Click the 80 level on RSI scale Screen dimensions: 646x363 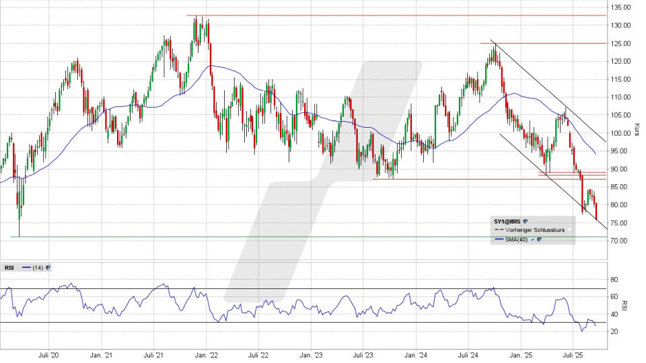pos(614,279)
